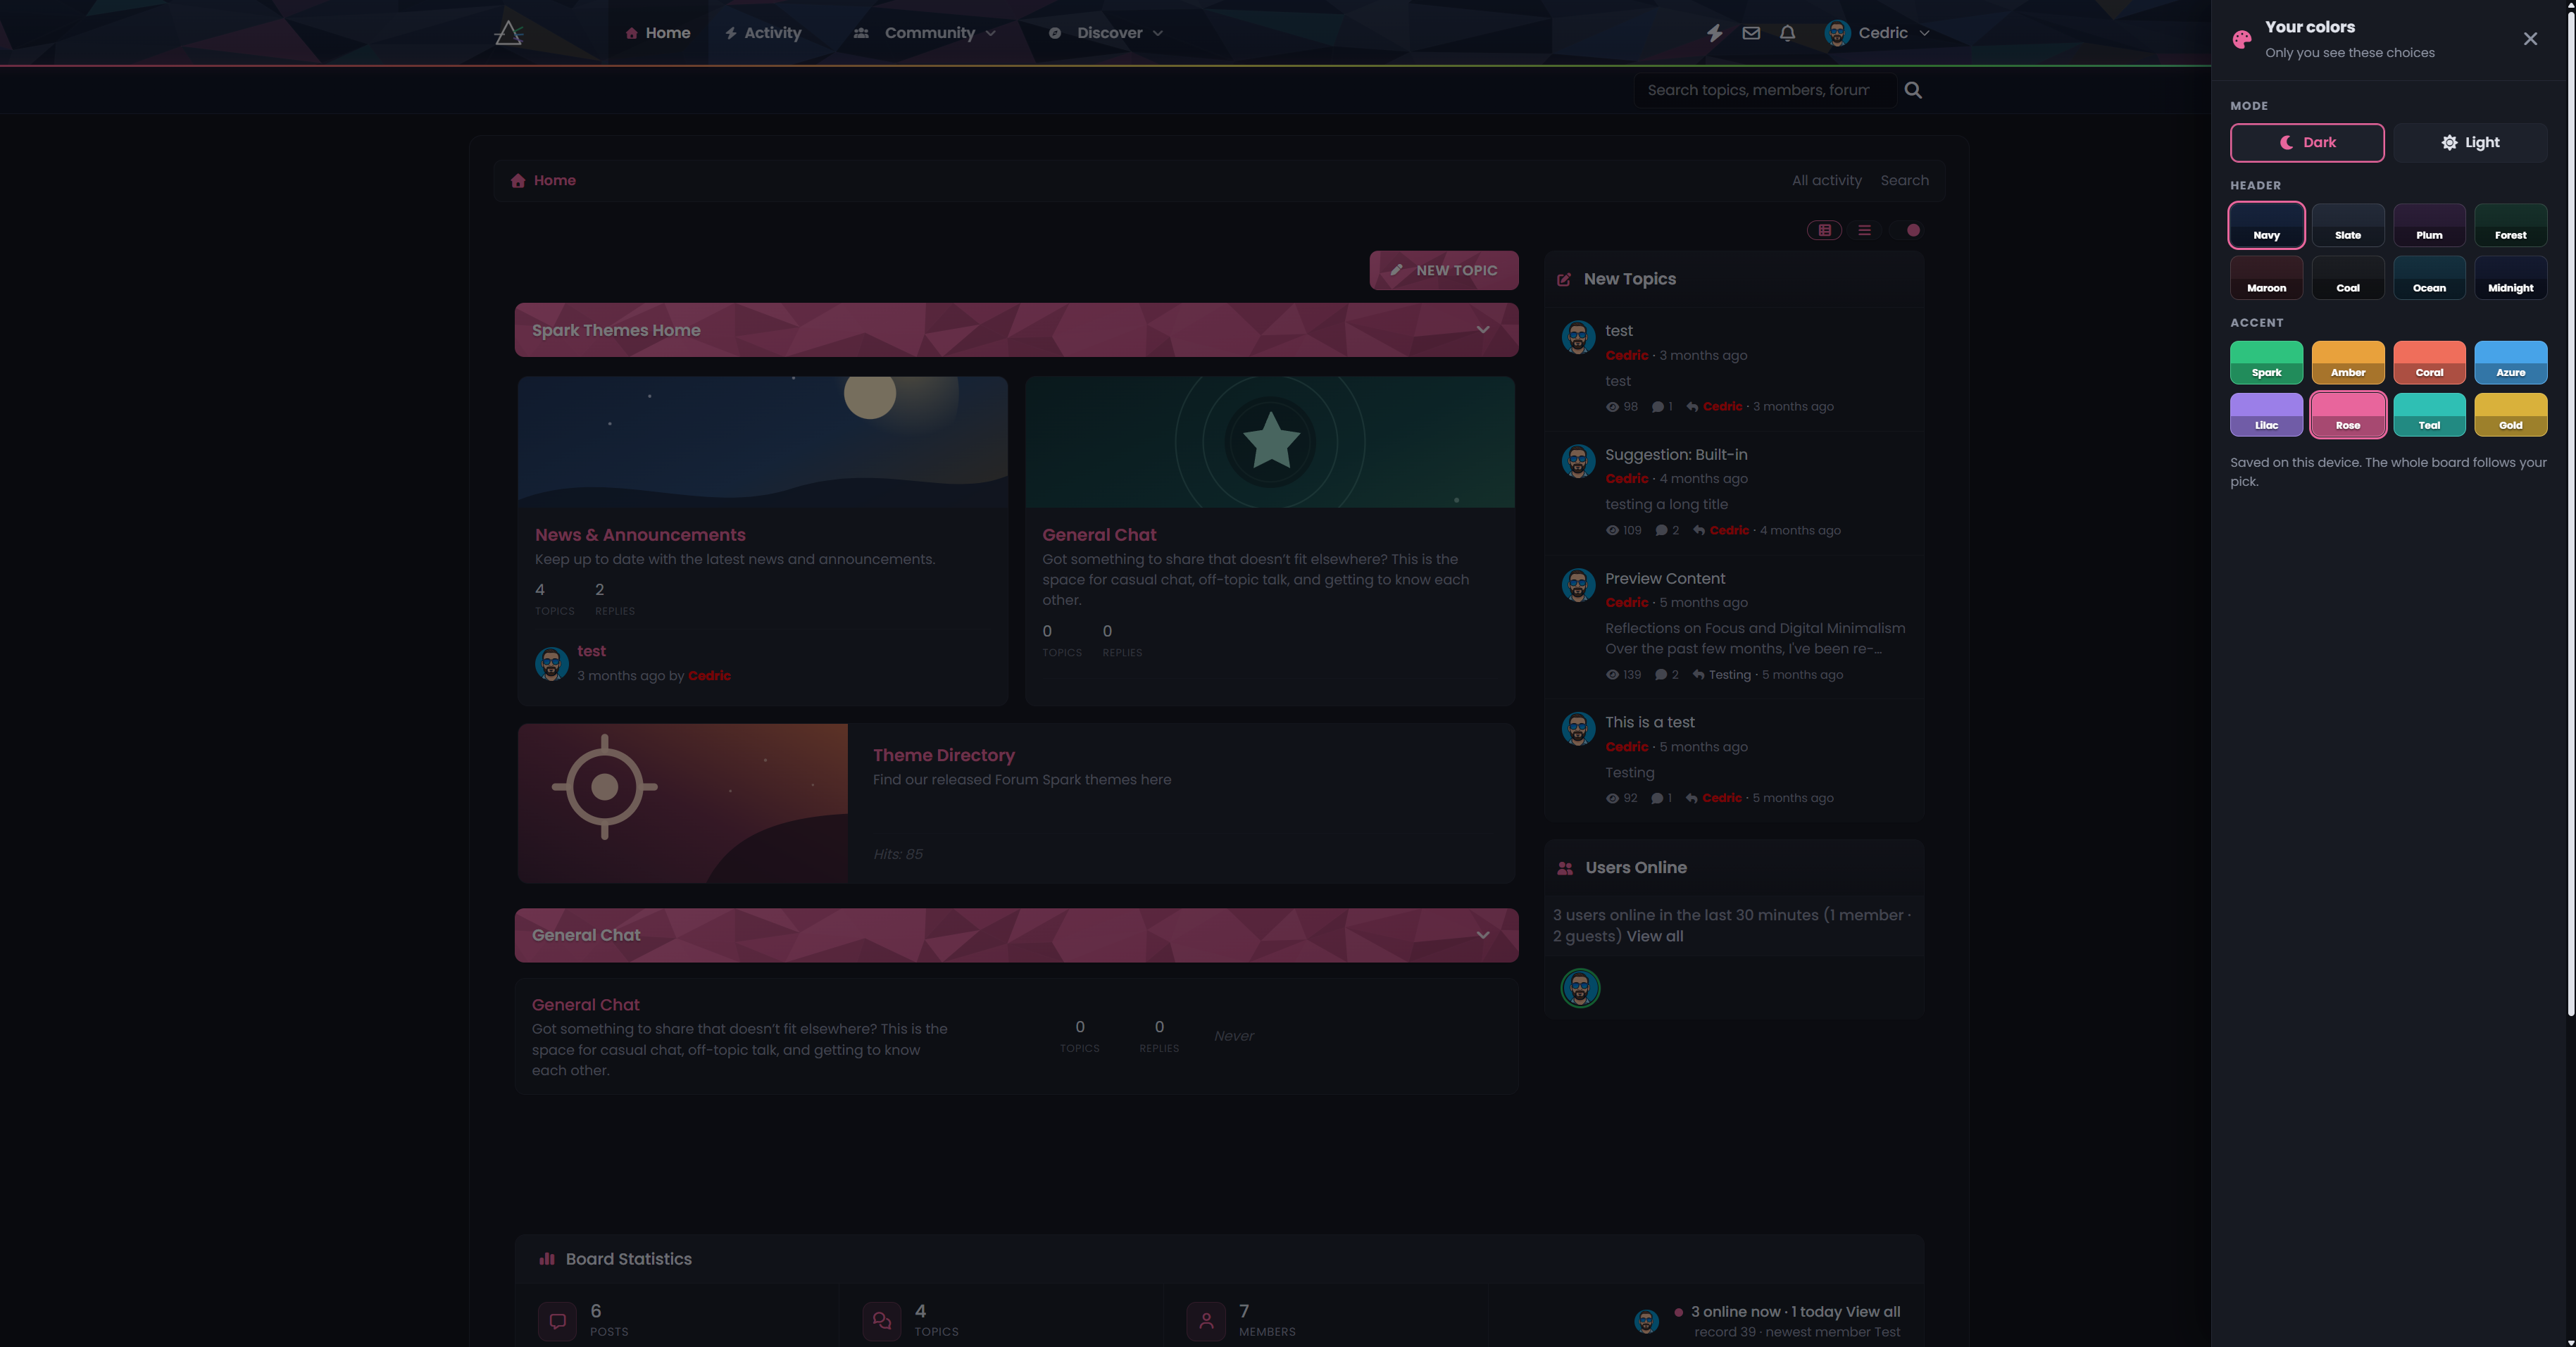Screen dimensions: 2576x1347
Task: Pick the Azure accent color
Action: click(2510, 362)
